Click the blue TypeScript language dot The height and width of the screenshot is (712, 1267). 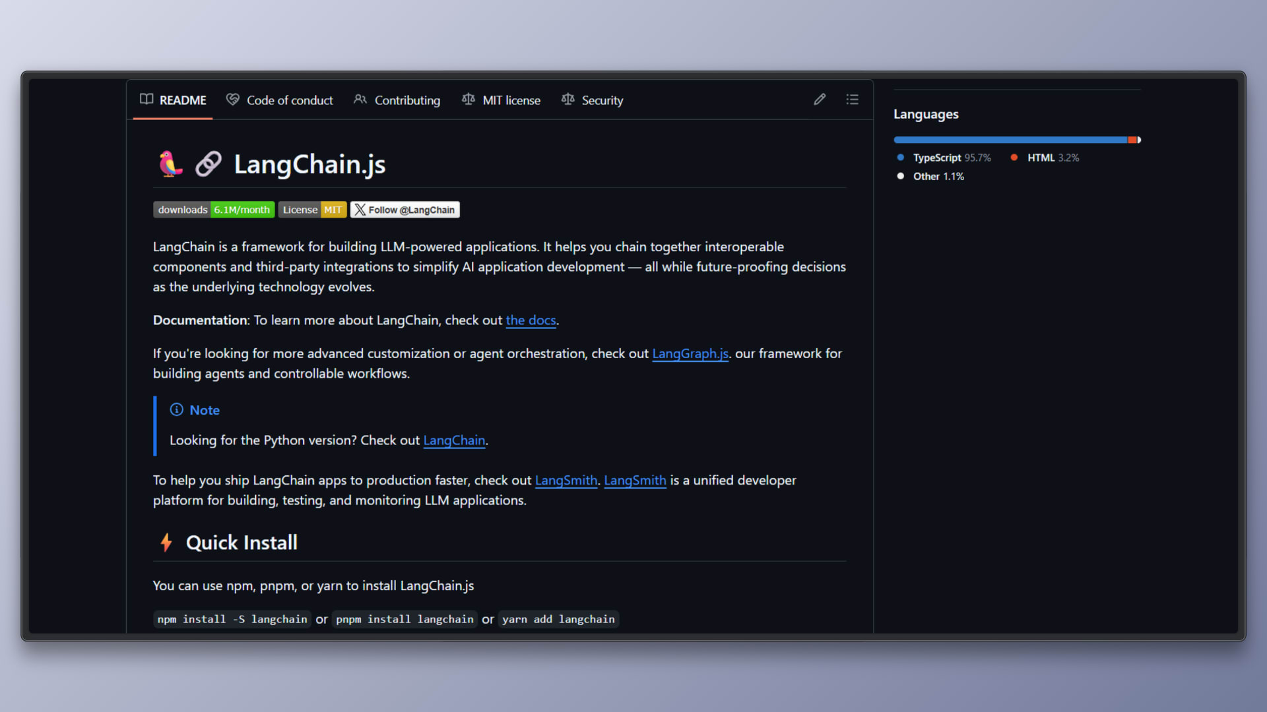pos(901,158)
